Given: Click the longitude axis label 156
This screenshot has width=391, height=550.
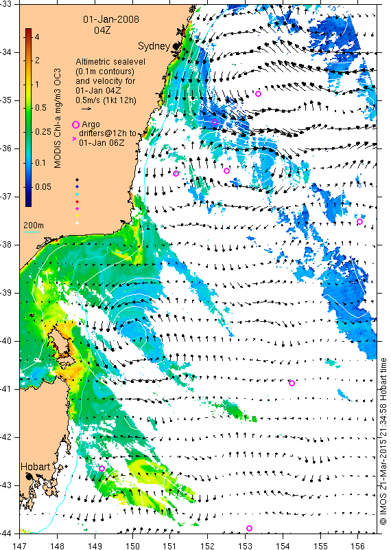Looking at the screenshot, I should coord(358,546).
